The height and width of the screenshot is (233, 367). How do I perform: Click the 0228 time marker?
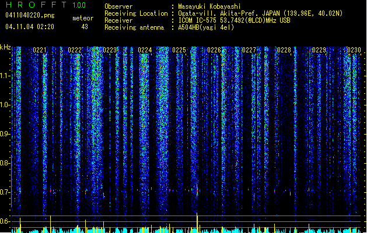coord(284,50)
